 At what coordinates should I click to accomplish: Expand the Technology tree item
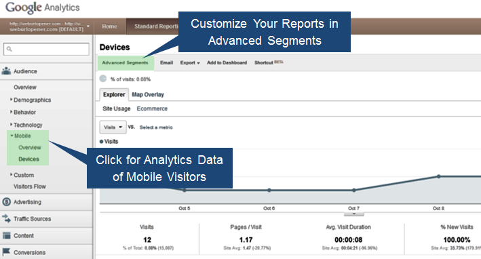[x=11, y=124]
